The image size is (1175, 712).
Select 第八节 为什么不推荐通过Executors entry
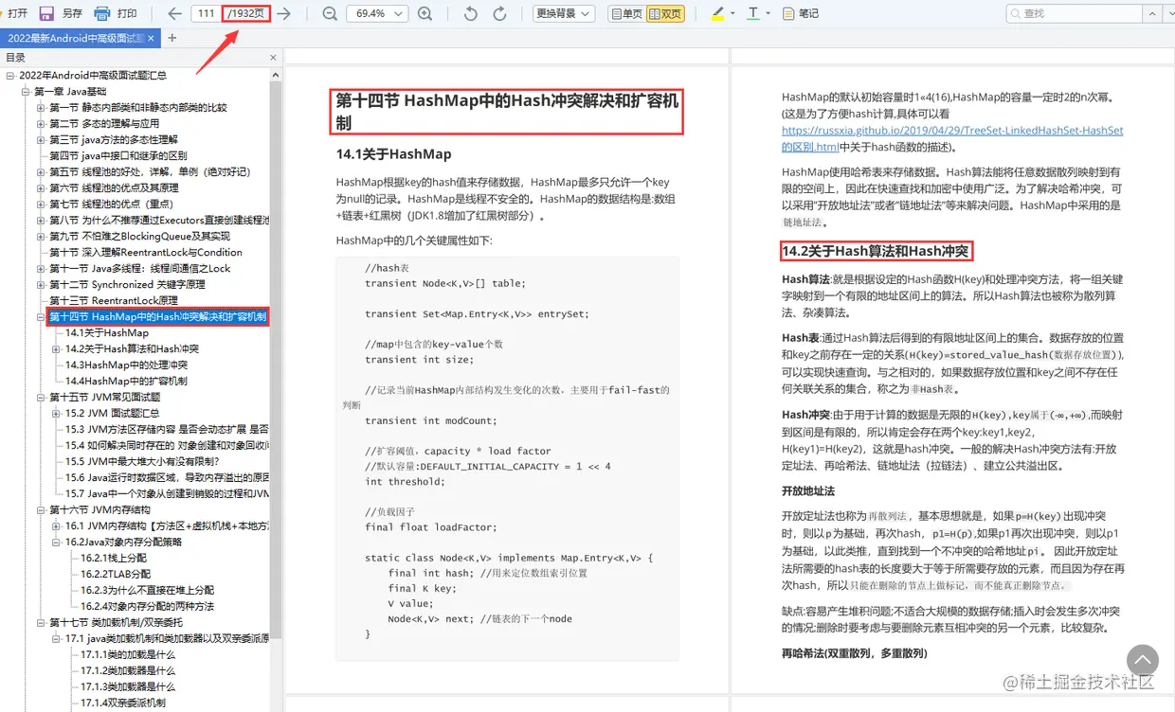point(158,220)
